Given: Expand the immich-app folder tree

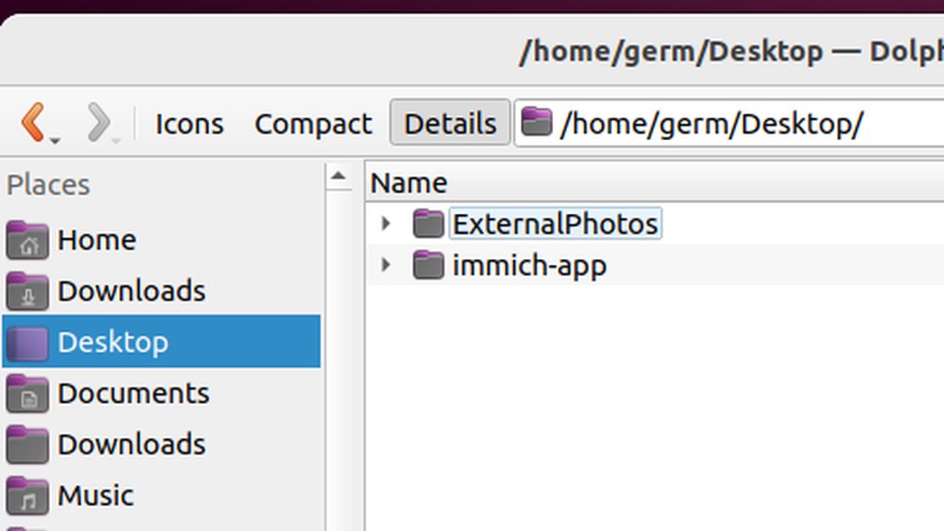Looking at the screenshot, I should [x=386, y=266].
